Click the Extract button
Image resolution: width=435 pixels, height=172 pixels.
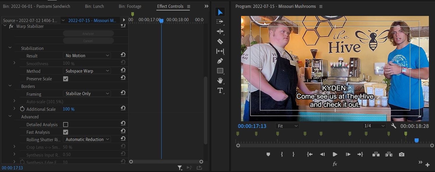point(389,154)
